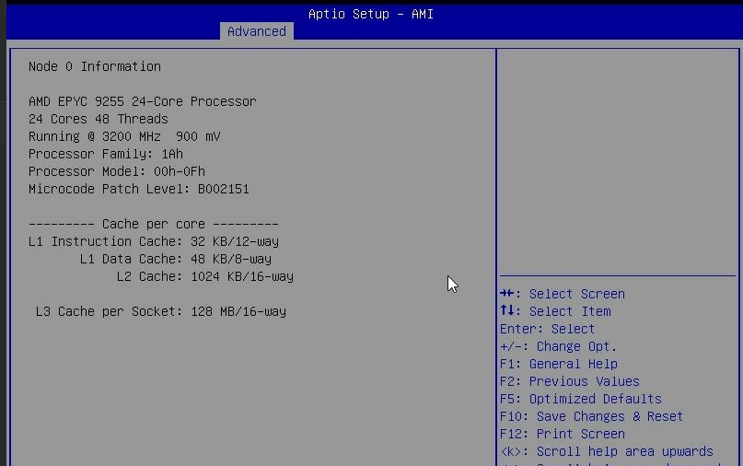This screenshot has width=743, height=466.
Task: Click the L3 Cache per Socket line
Action: point(160,311)
